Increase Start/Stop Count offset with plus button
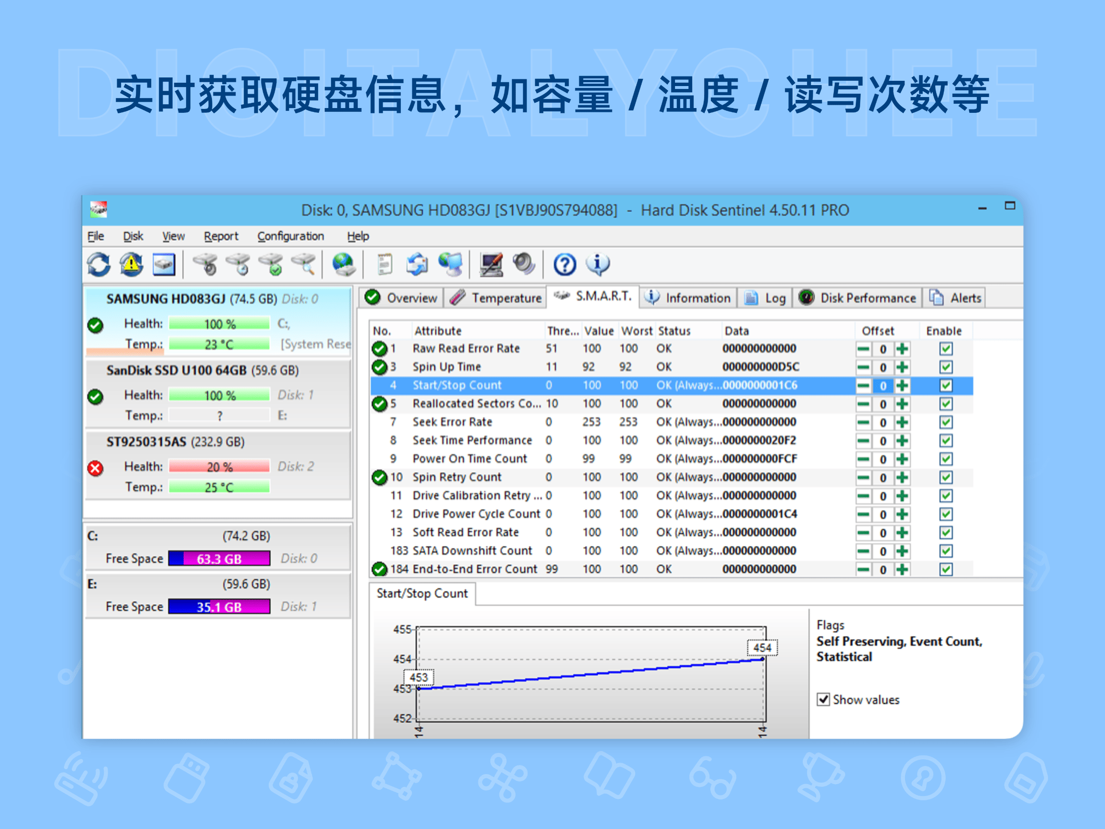Screen dimensions: 1105x829 click(902, 385)
